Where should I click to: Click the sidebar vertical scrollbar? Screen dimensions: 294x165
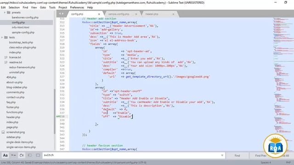(55, 111)
